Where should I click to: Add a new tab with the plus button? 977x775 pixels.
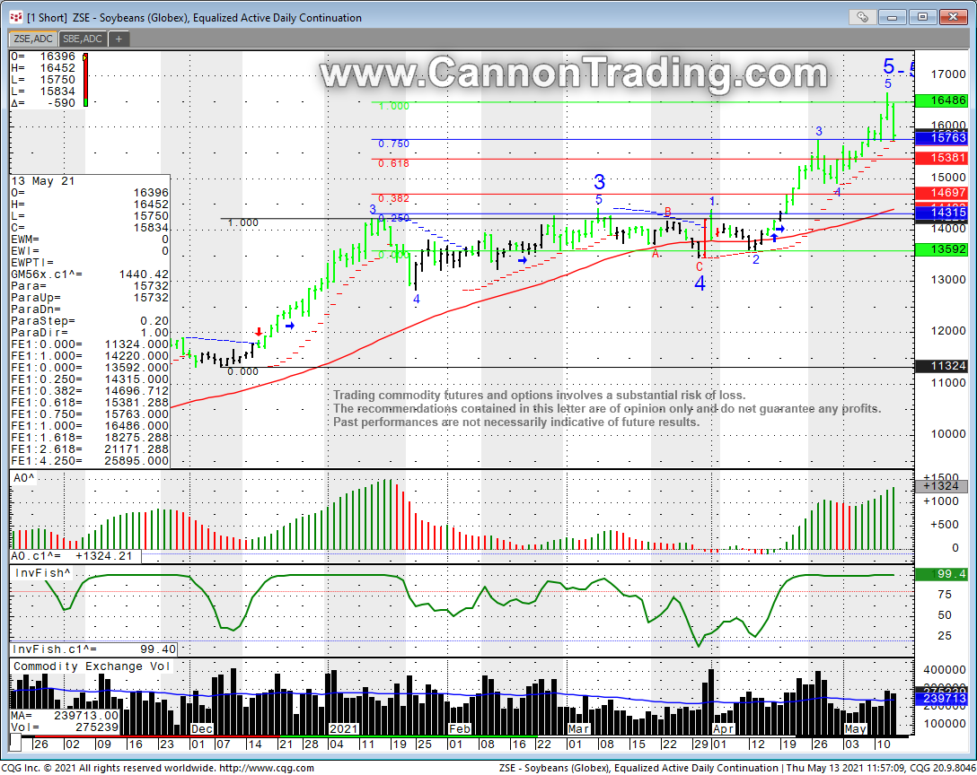[x=119, y=39]
